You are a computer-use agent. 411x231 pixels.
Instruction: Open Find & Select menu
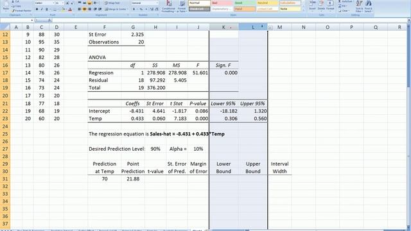click(368, 6)
